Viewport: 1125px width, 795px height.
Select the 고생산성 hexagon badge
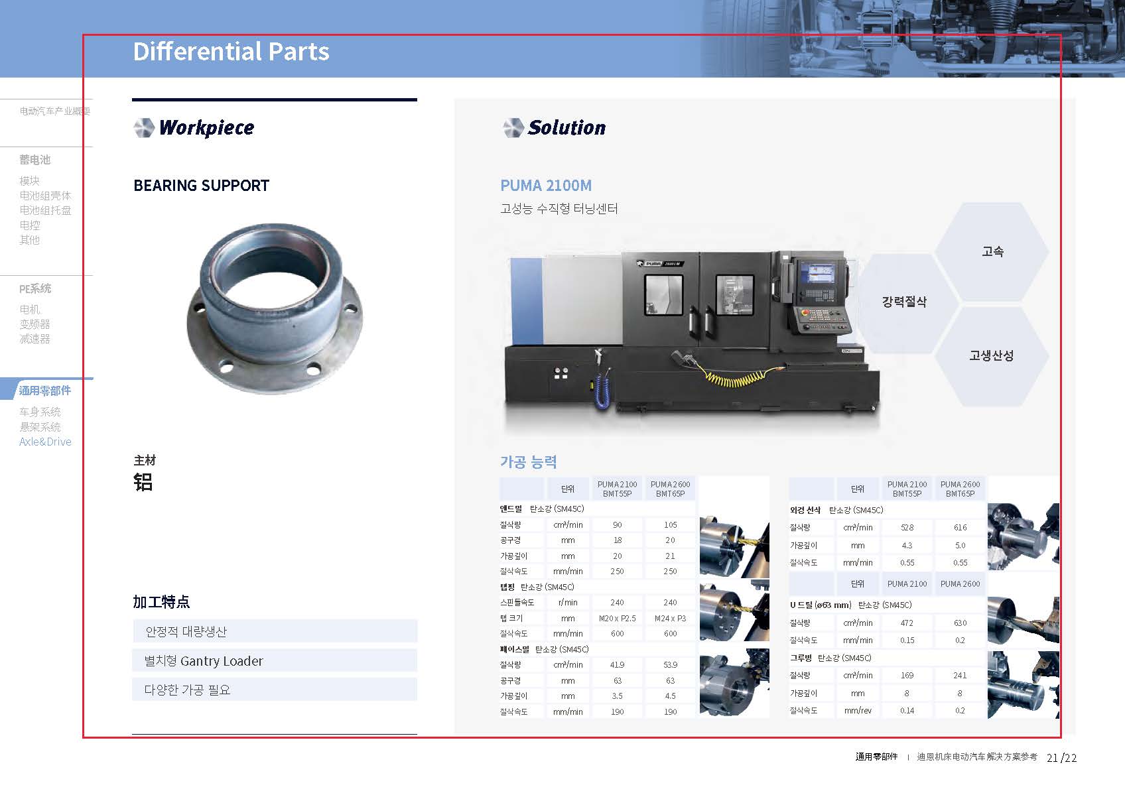[x=992, y=356]
